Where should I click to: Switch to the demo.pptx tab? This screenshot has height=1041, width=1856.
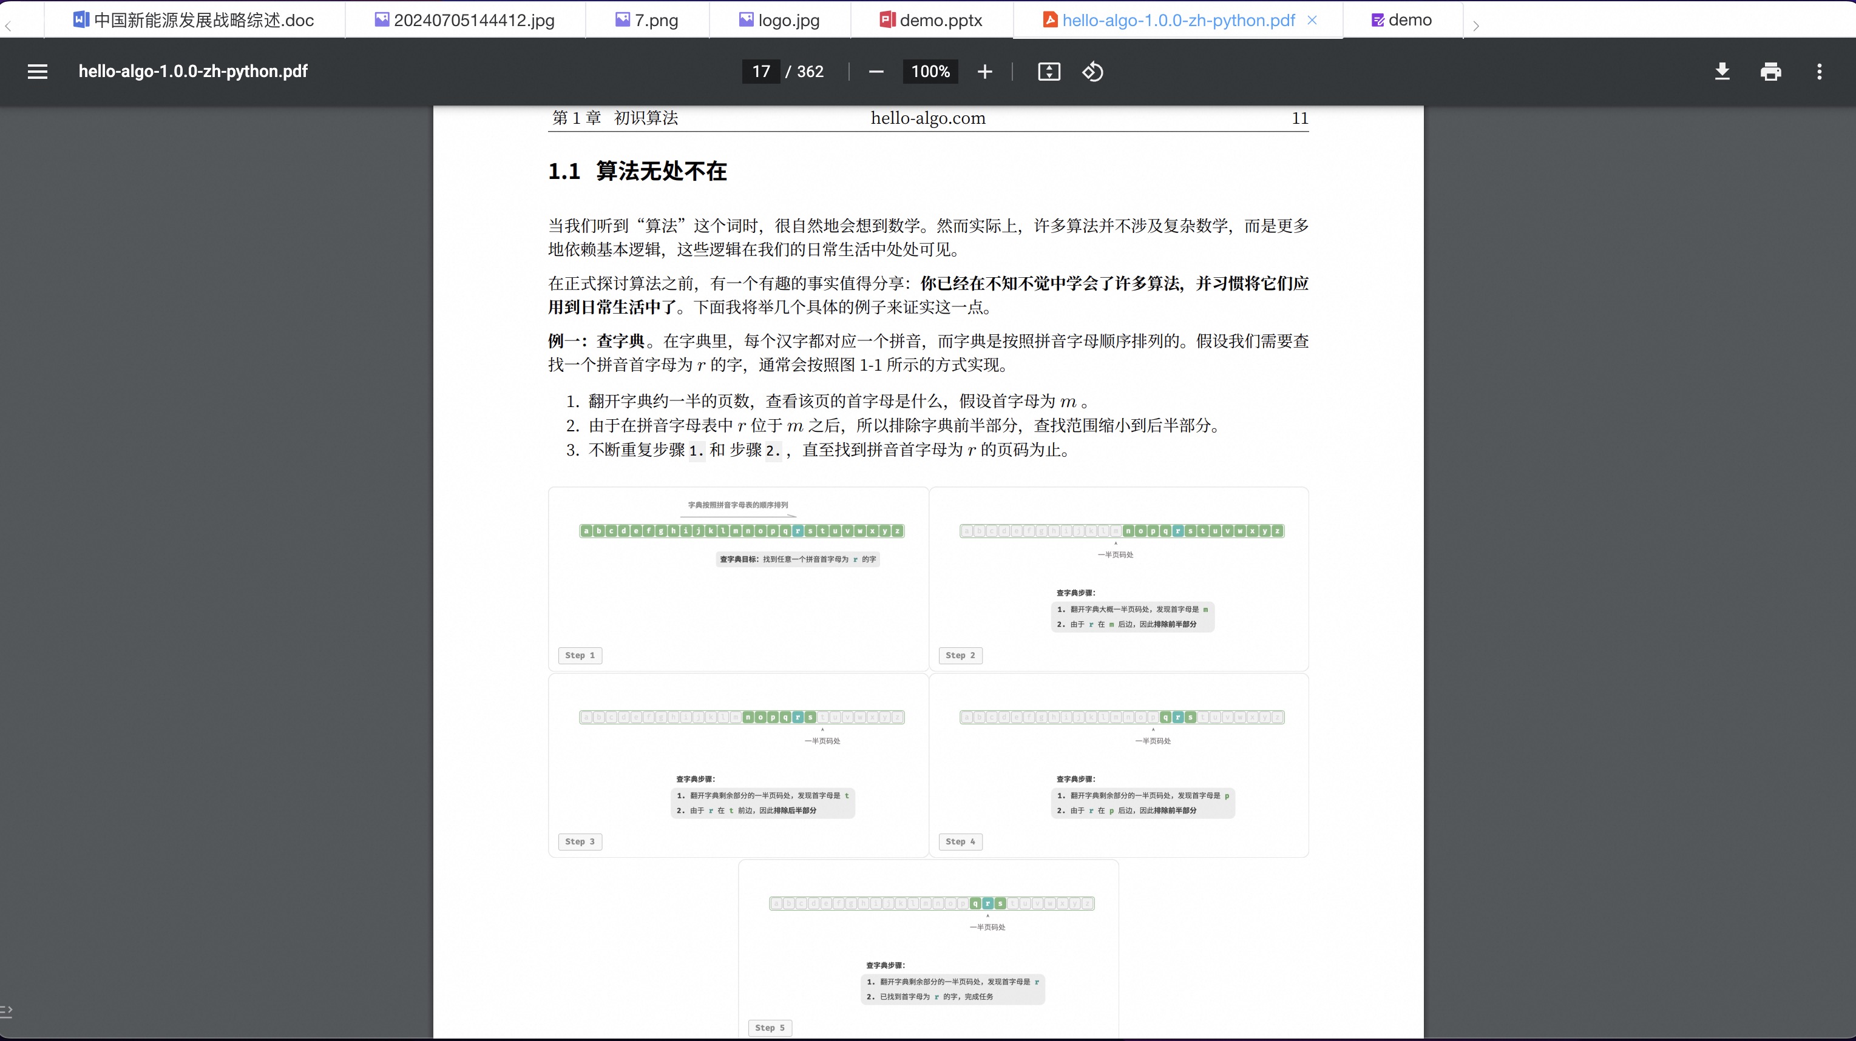point(931,20)
